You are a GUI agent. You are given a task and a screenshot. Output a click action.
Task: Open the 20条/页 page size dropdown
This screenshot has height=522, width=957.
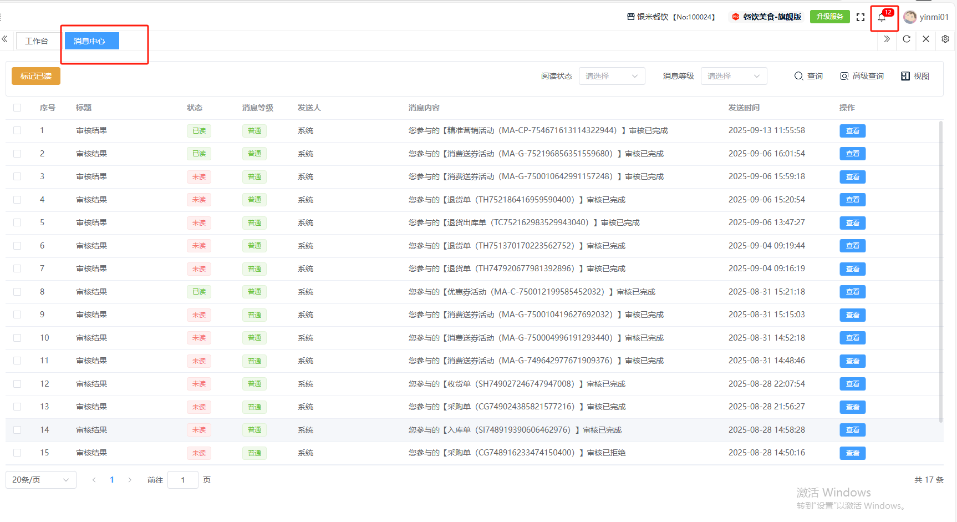coord(40,480)
